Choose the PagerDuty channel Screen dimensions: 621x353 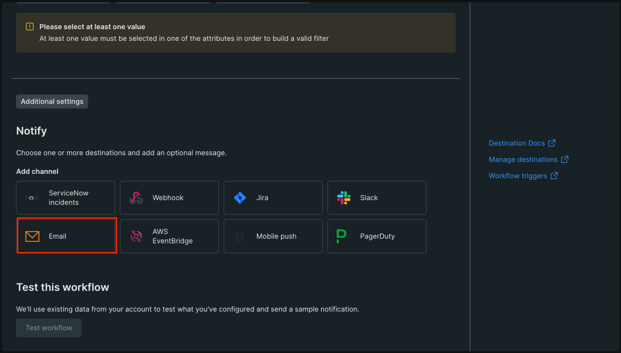377,236
